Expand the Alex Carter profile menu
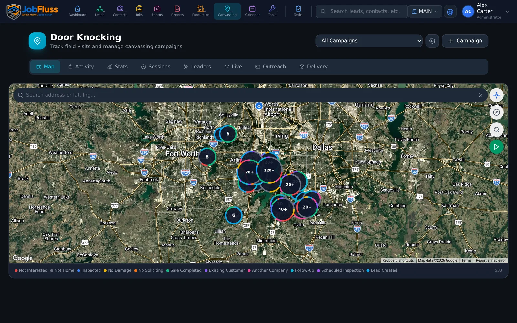This screenshot has width=517, height=323. point(485,12)
